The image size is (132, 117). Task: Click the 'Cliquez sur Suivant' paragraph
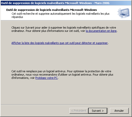point(64,29)
